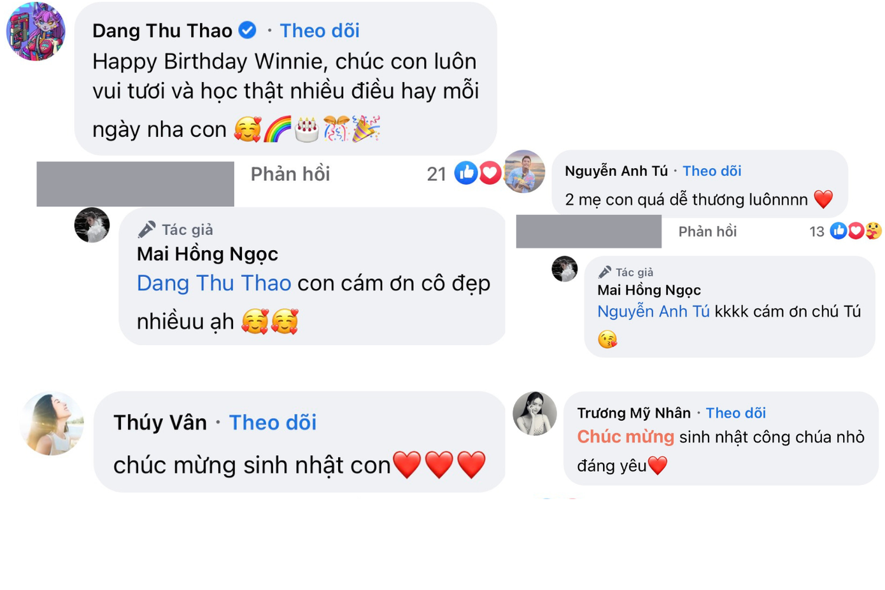Image resolution: width=885 pixels, height=590 pixels.
Task: Click Mai Hồng Ngọc's name on her reply
Action: [x=206, y=253]
